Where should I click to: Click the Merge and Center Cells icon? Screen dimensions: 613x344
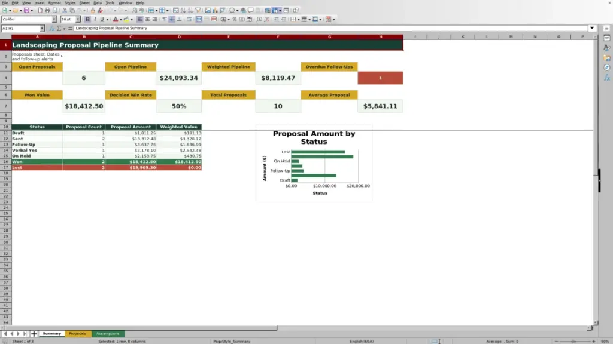199,19
